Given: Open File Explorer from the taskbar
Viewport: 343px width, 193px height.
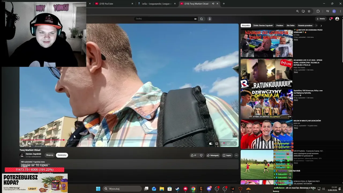Looking at the screenshot, I should [x=162, y=189].
